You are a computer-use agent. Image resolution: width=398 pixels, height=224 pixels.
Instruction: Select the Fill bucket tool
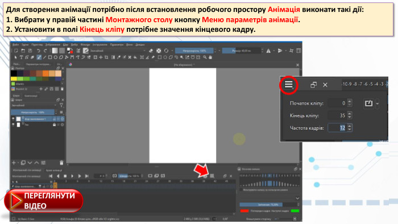pyautogui.click(x=135, y=57)
